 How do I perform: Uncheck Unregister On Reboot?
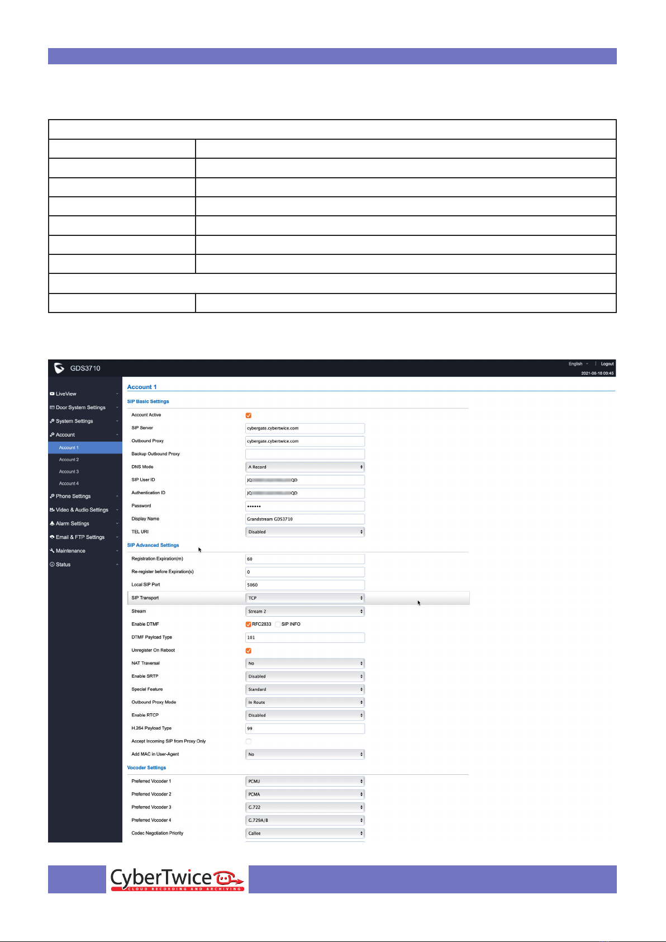coord(249,651)
